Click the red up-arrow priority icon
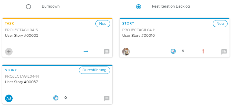Image resolution: width=234 pixels, height=108 pixels. pos(203,51)
